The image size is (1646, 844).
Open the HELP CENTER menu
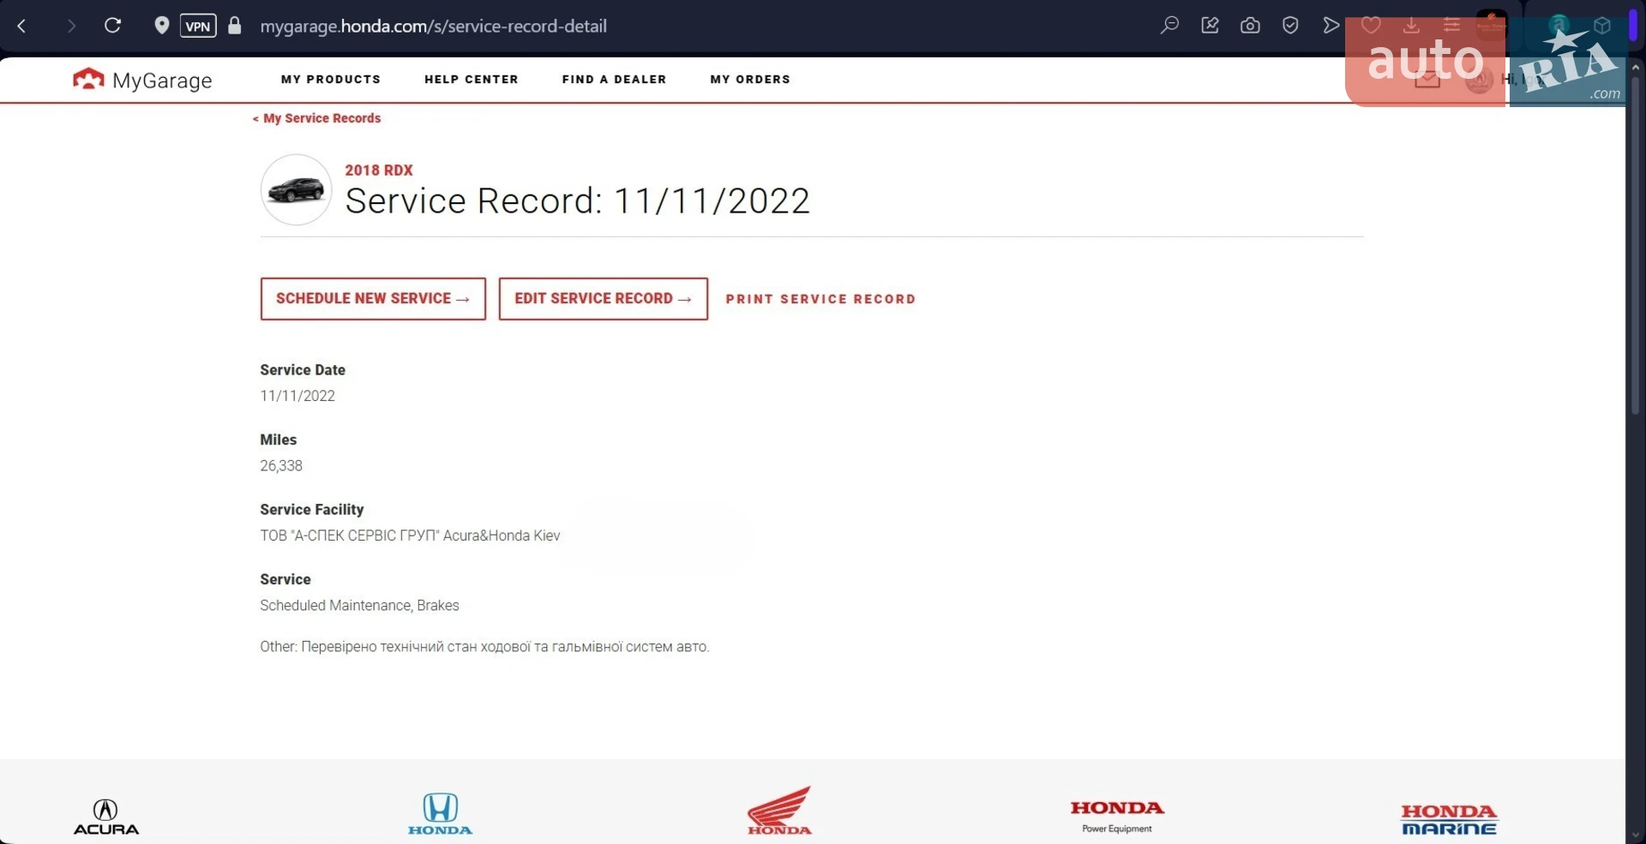[472, 79]
